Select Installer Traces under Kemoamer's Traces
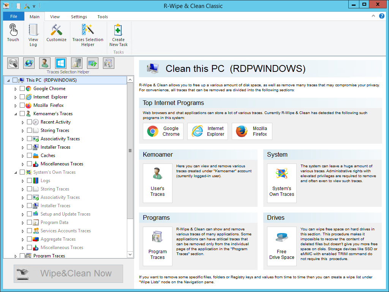Screen dimensions: 389x292 click(x=55, y=147)
